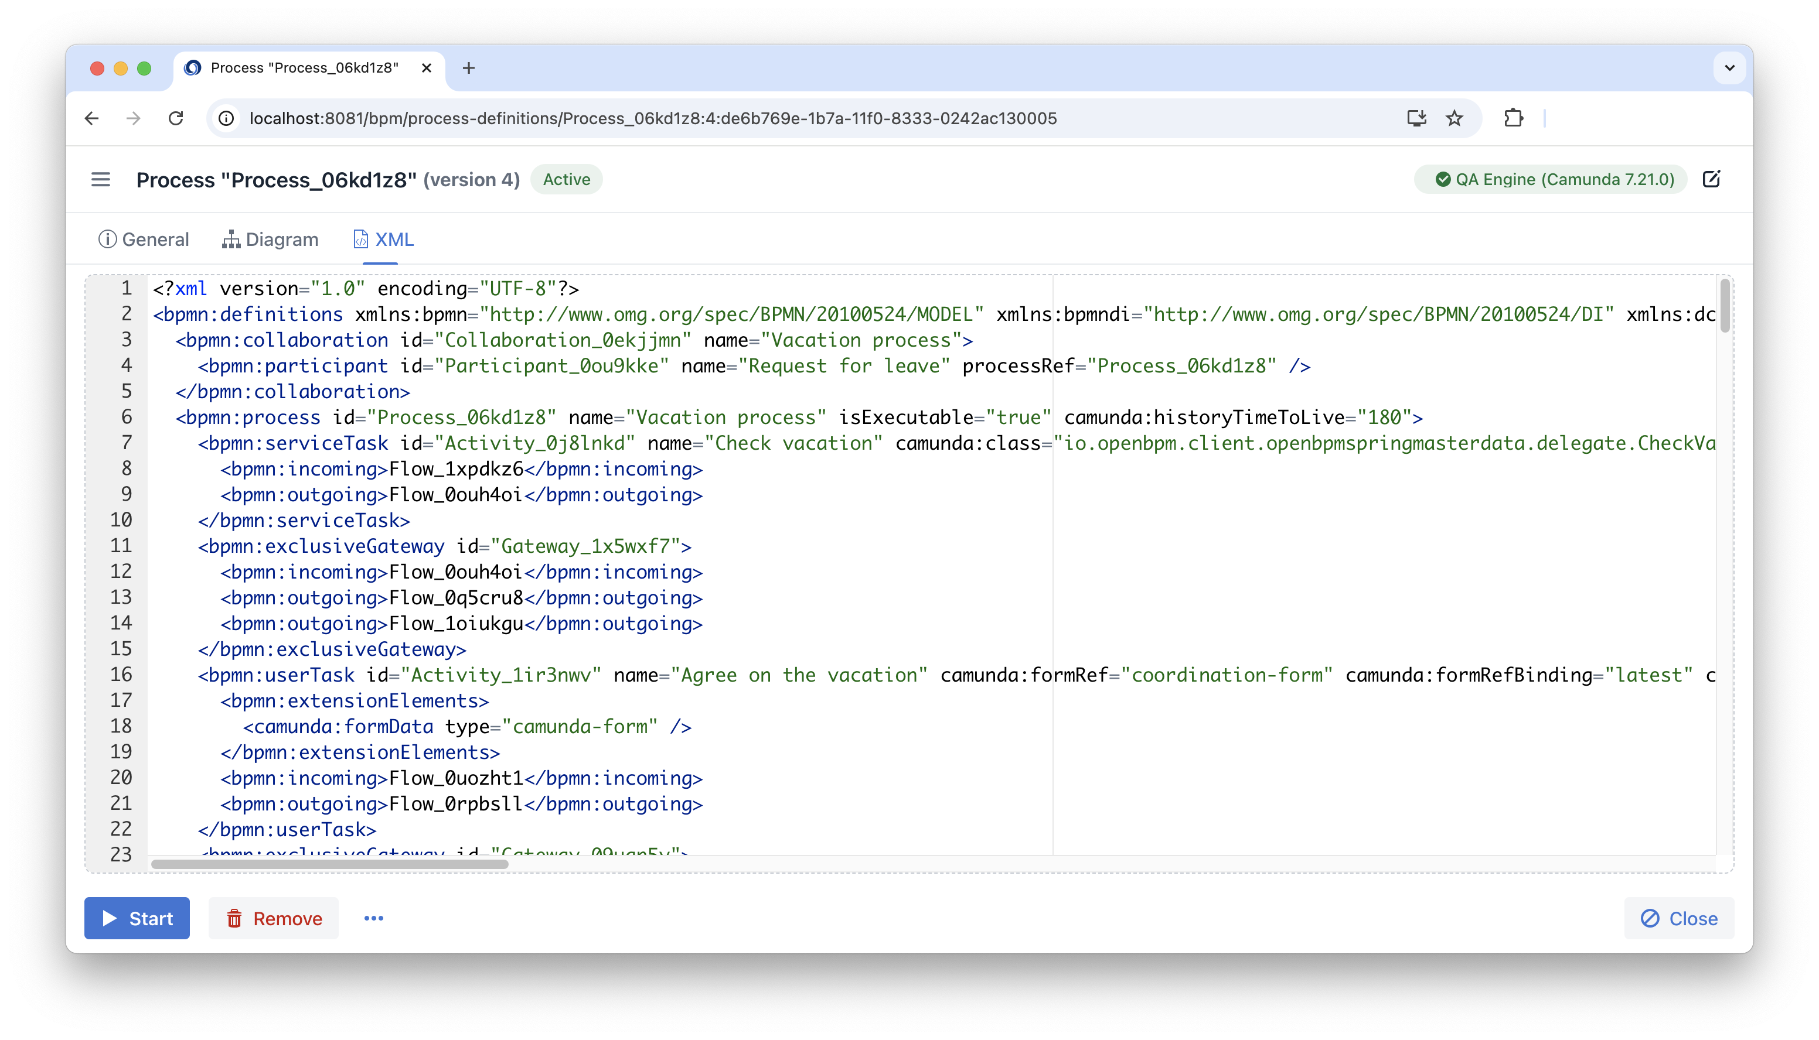
Task: Click the "Agree on the vacation" user task name
Action: point(799,675)
